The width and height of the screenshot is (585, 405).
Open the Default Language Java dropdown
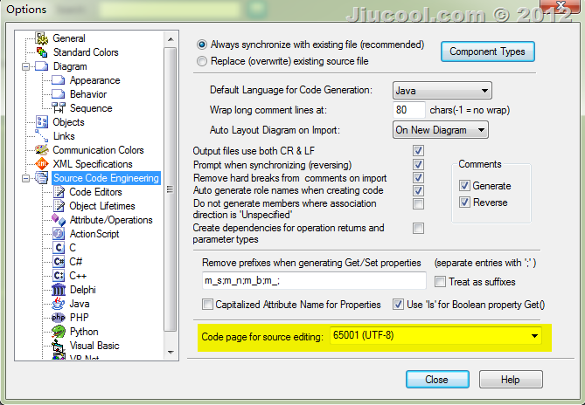[441, 91]
